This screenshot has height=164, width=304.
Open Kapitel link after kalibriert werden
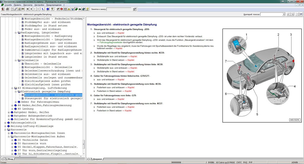[118, 48]
